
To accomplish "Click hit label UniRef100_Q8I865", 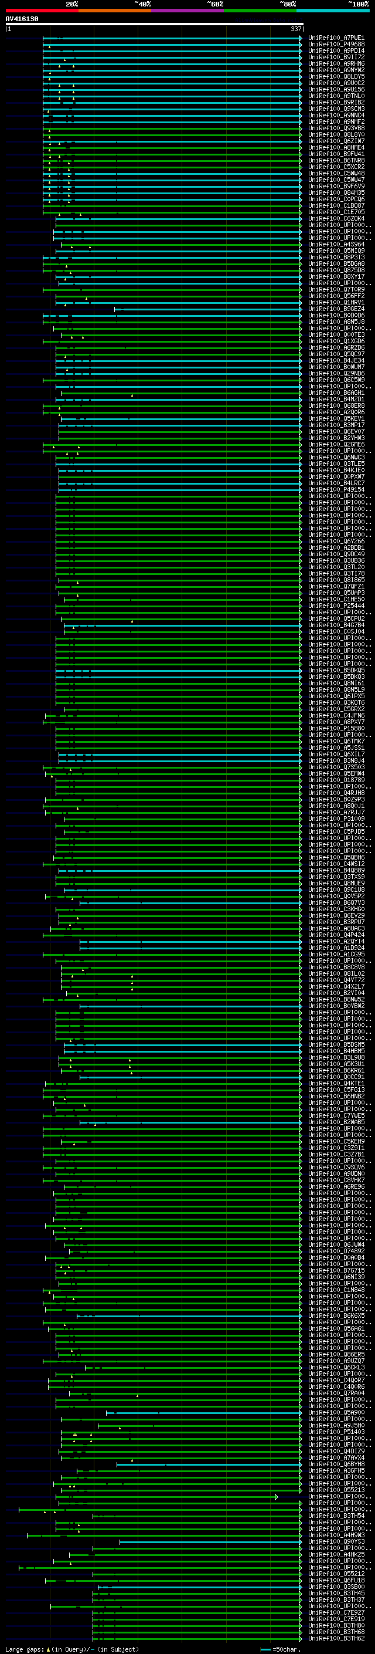I will (336, 580).
